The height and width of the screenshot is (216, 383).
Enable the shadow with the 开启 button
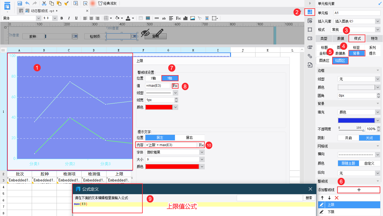pyautogui.click(x=348, y=138)
